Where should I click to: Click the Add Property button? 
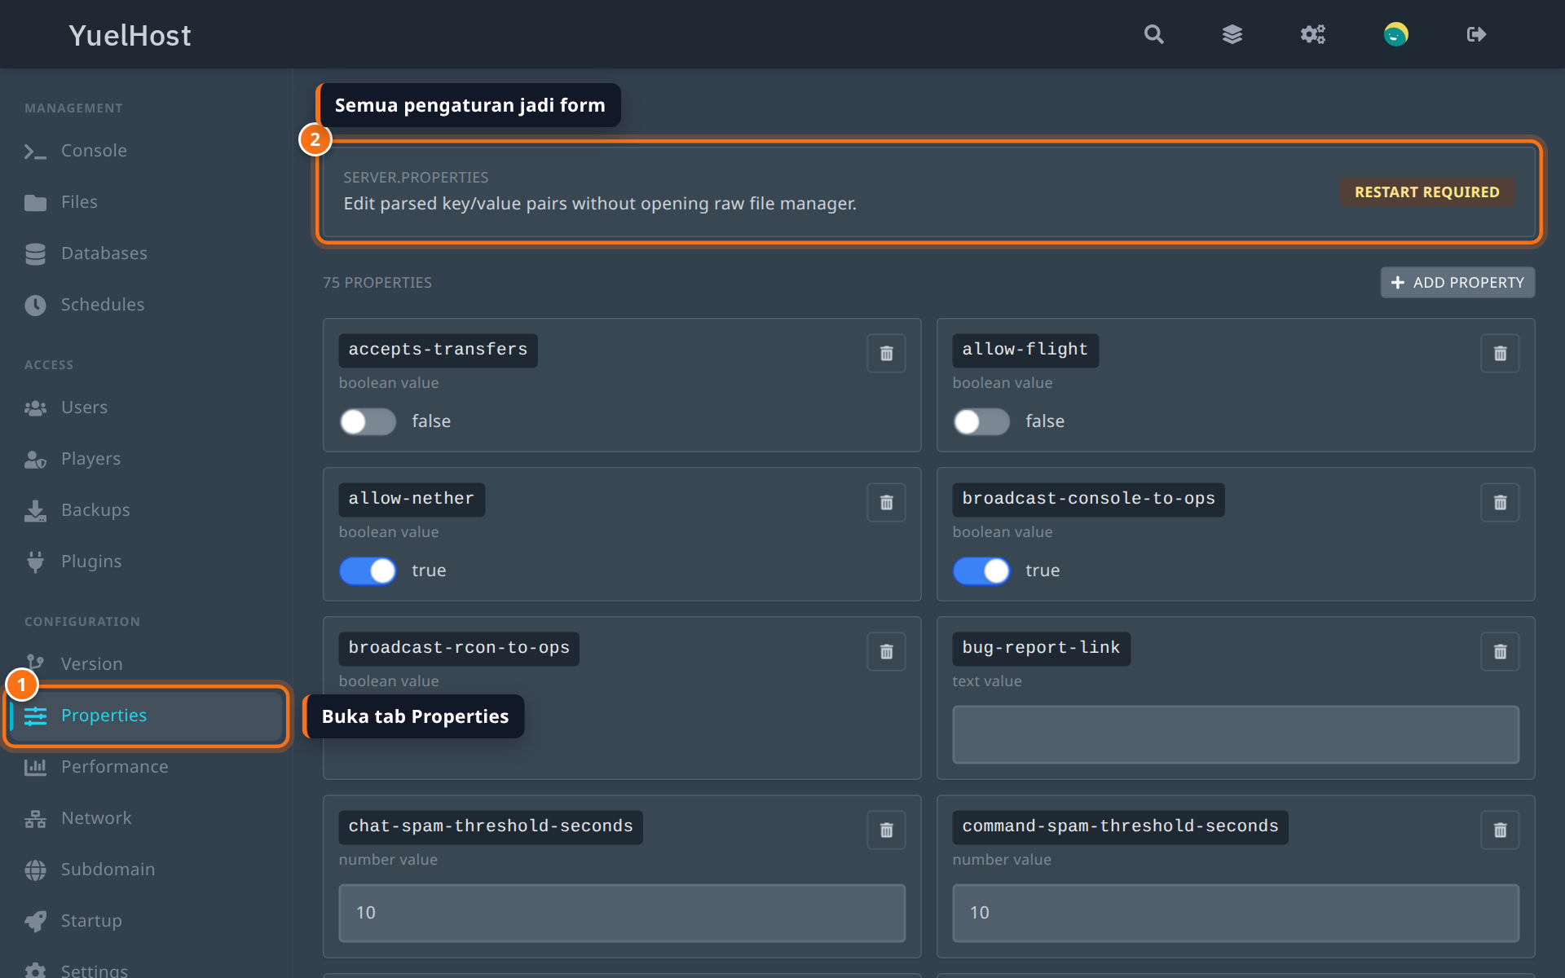click(1457, 283)
